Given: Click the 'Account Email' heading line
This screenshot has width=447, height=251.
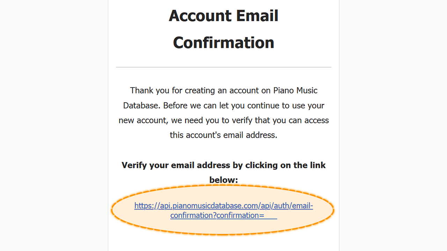Looking at the screenshot, I should (223, 16).
